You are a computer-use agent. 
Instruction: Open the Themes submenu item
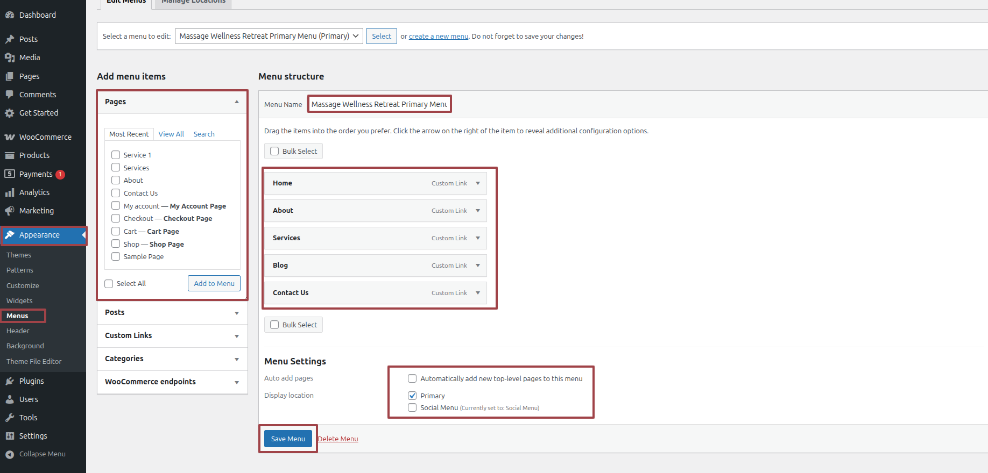pos(19,255)
